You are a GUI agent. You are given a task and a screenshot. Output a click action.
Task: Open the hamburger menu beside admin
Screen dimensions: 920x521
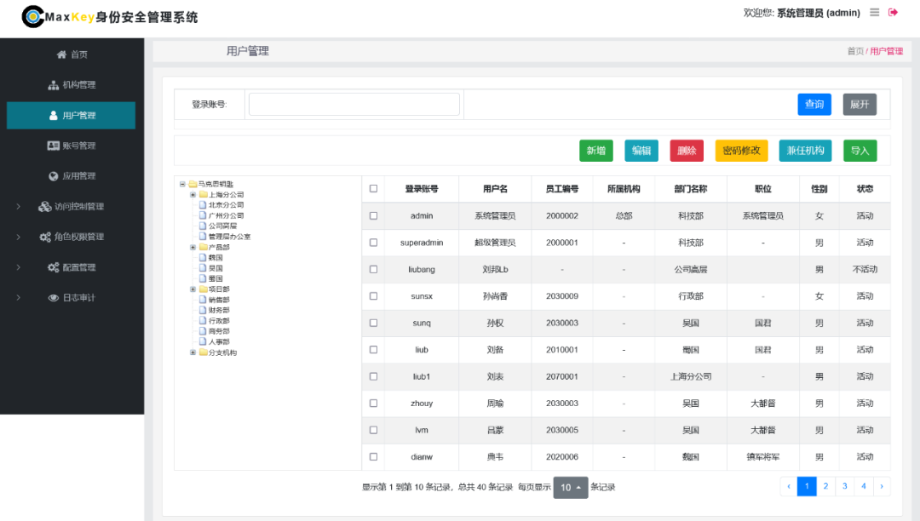[874, 12]
